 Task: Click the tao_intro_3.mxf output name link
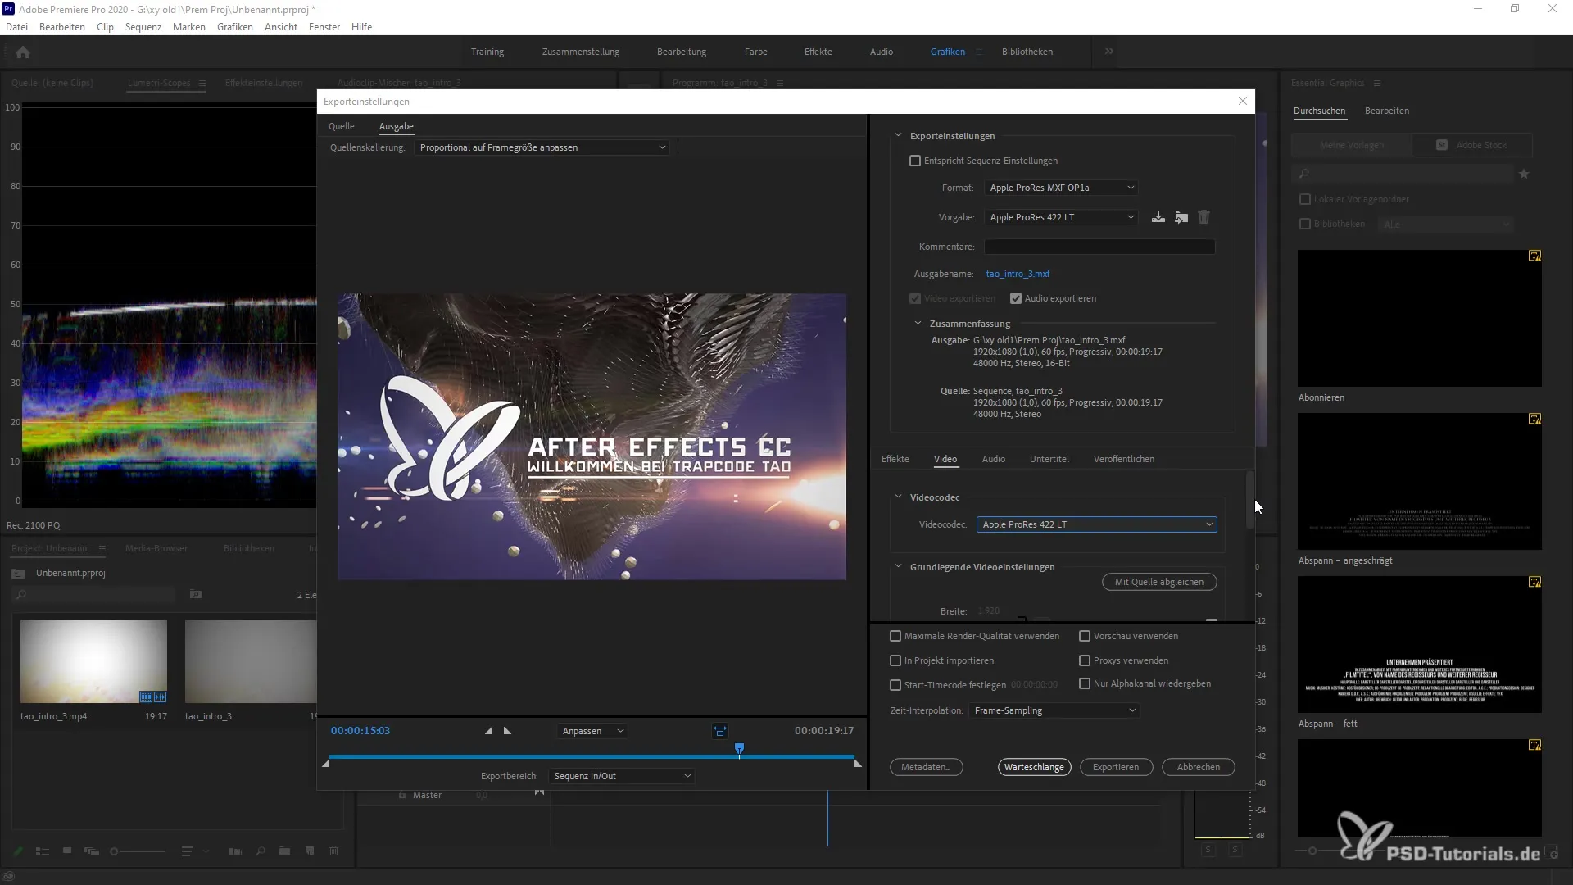pyautogui.click(x=1018, y=274)
